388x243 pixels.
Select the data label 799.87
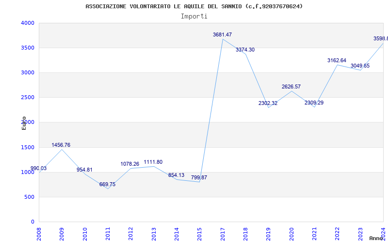[199, 177]
